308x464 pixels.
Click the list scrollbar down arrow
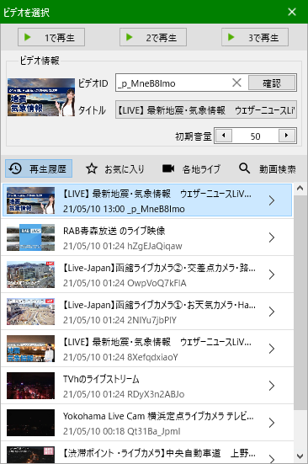(300, 456)
